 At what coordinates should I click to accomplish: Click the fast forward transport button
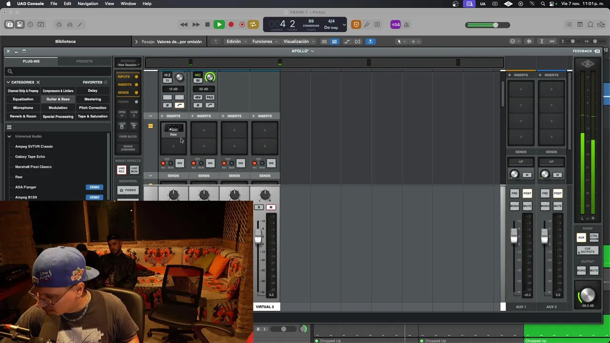pos(196,24)
